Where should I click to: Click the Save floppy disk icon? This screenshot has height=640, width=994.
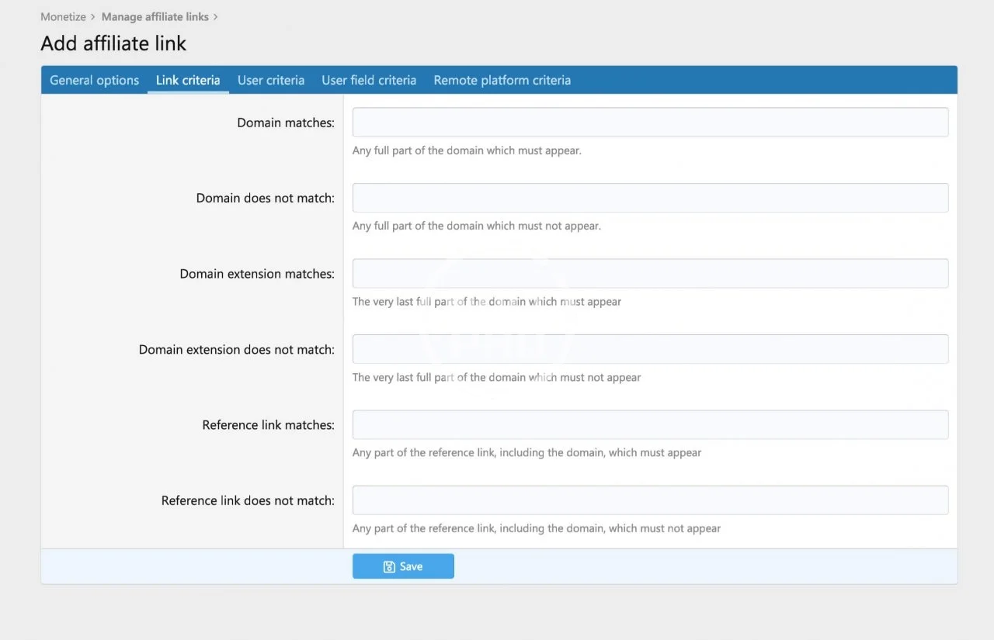tap(389, 567)
